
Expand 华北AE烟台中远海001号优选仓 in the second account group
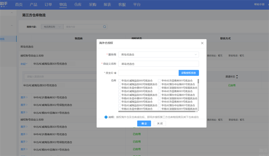tap(24, 149)
